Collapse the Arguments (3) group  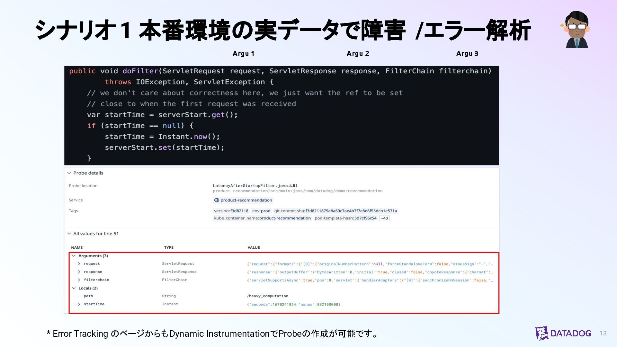pos(74,256)
